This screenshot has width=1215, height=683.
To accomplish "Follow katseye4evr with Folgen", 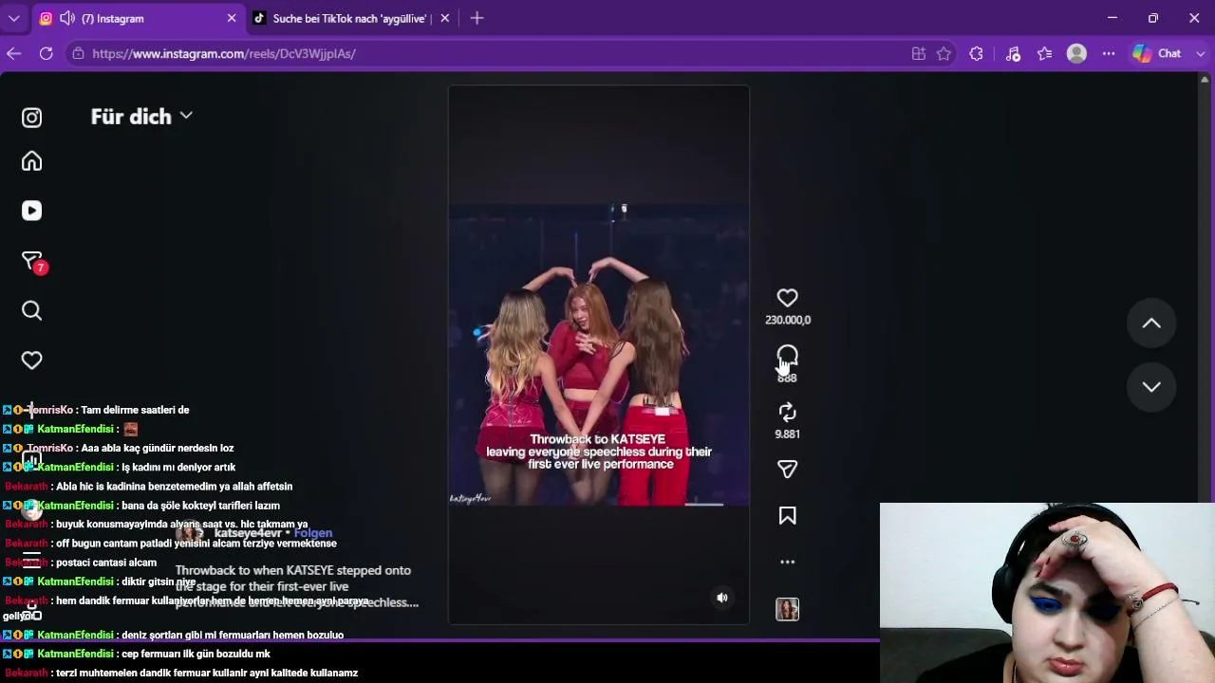I will tap(313, 533).
